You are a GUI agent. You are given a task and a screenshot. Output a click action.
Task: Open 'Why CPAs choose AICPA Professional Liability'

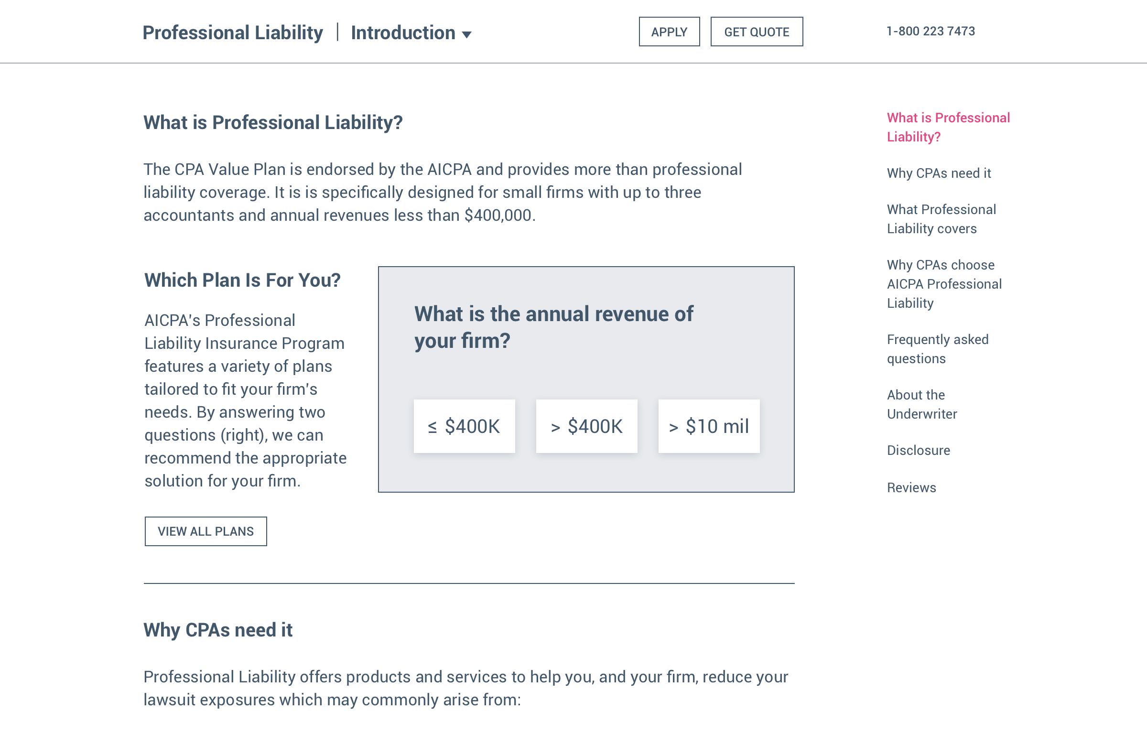pyautogui.click(x=943, y=284)
